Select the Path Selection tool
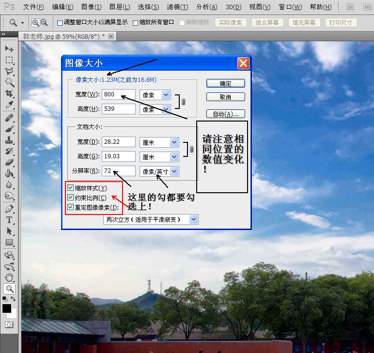 pos(9,231)
